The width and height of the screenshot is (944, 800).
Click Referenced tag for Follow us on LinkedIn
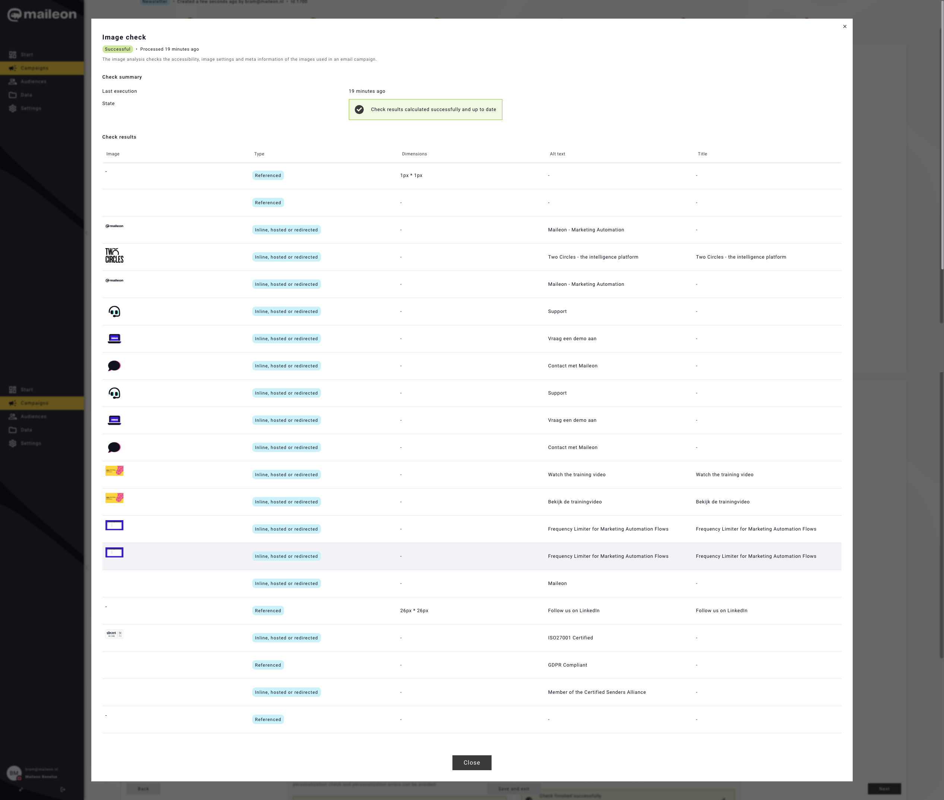point(268,610)
